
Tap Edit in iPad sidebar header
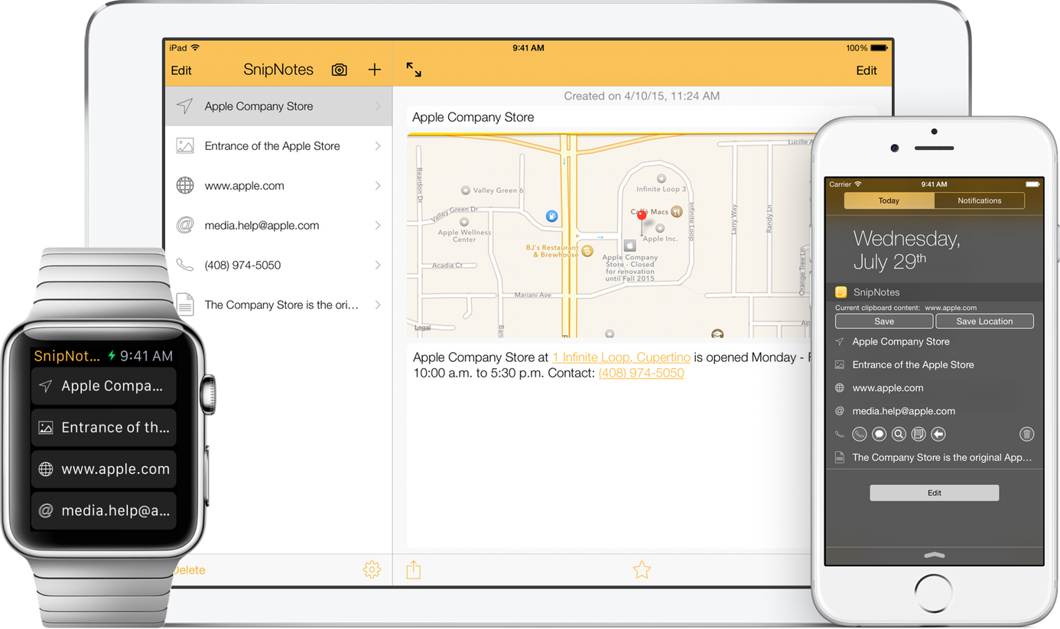(181, 70)
